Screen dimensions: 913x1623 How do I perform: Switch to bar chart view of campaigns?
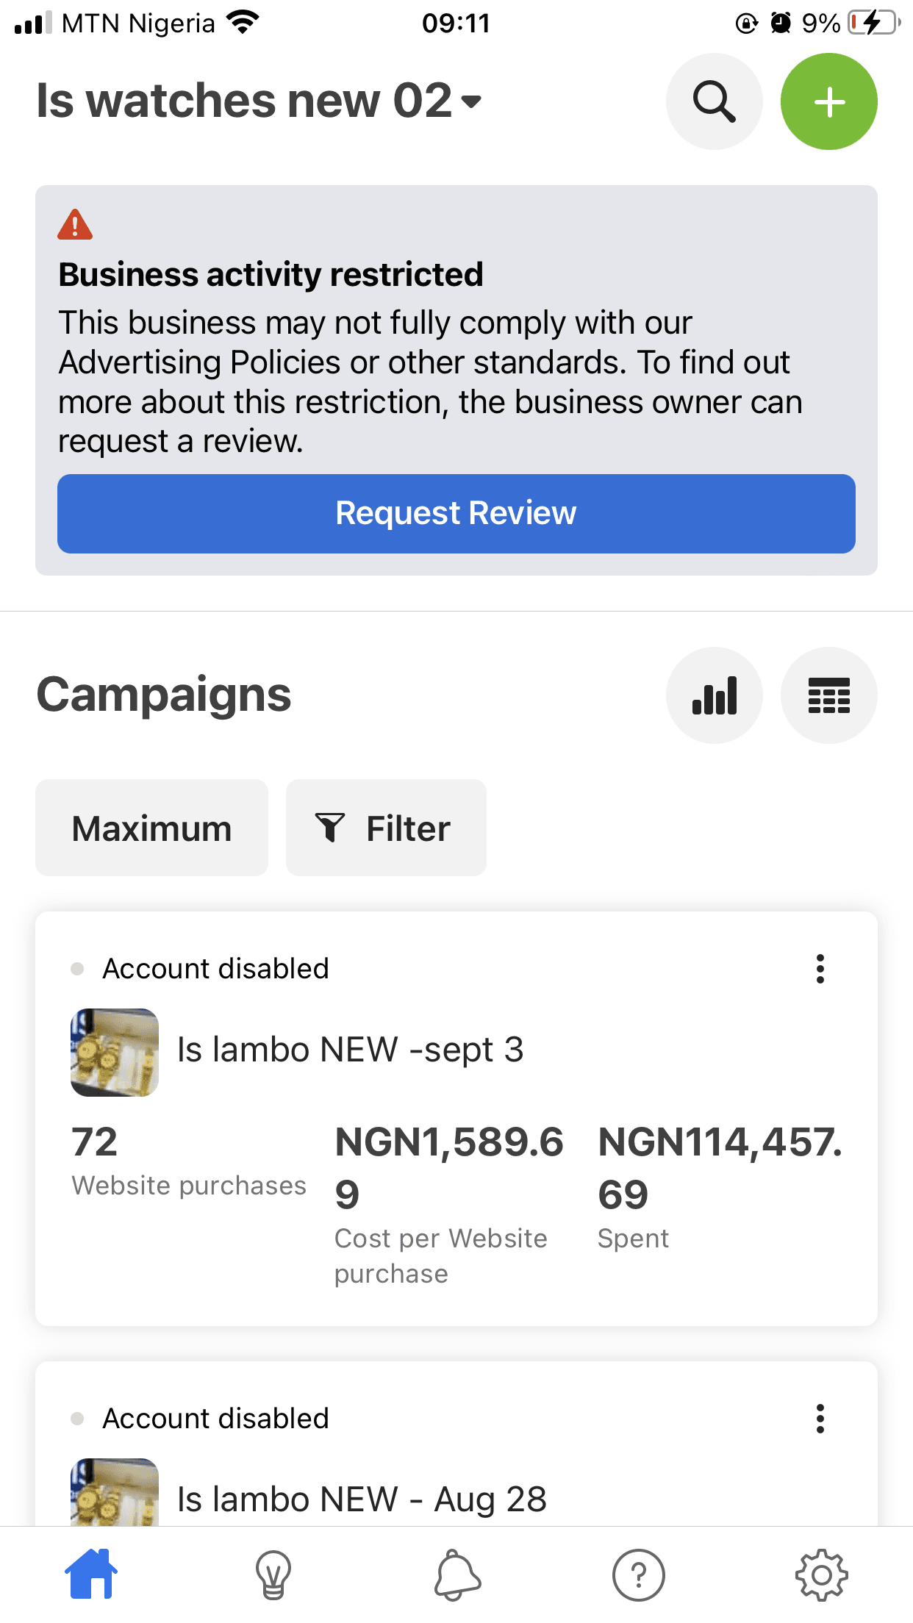pos(714,695)
